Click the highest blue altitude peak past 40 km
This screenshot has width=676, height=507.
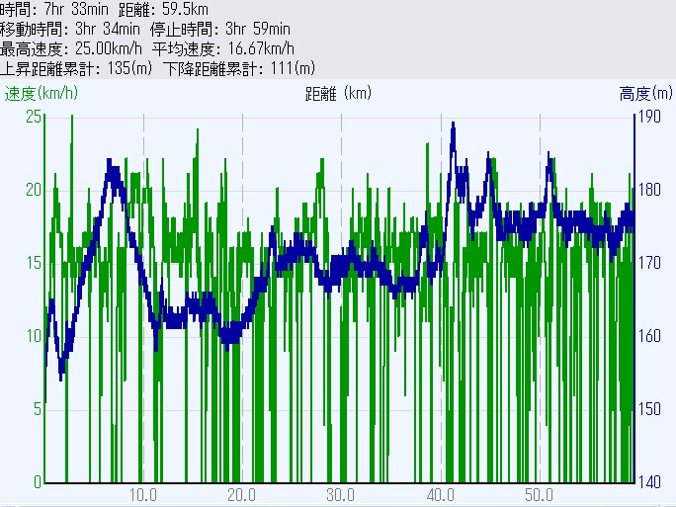tap(453, 126)
